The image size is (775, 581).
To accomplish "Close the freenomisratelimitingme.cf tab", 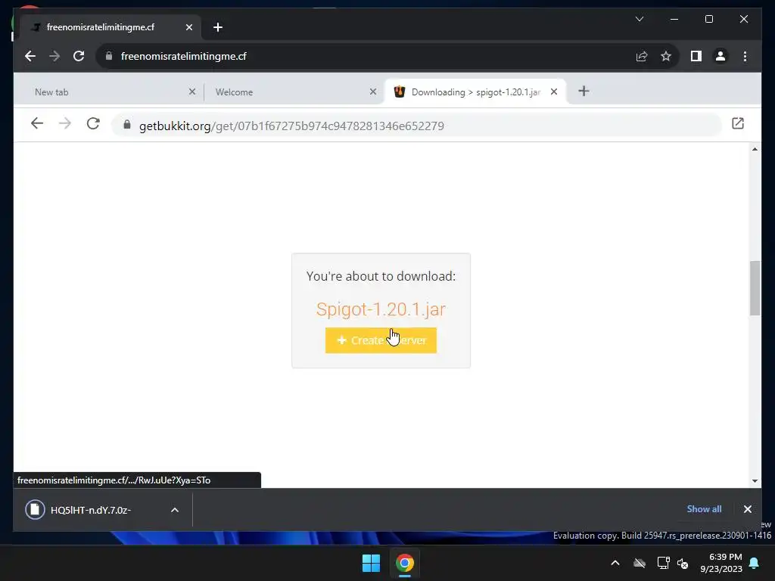I will click(188, 27).
